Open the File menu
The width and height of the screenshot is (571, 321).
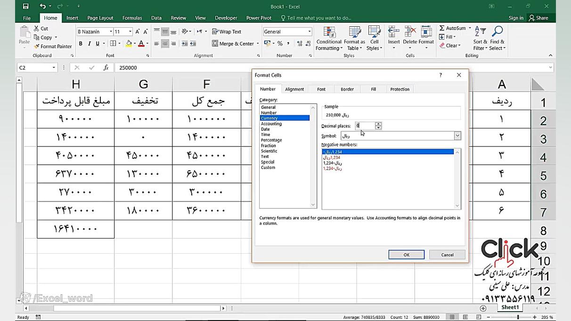pyautogui.click(x=27, y=18)
